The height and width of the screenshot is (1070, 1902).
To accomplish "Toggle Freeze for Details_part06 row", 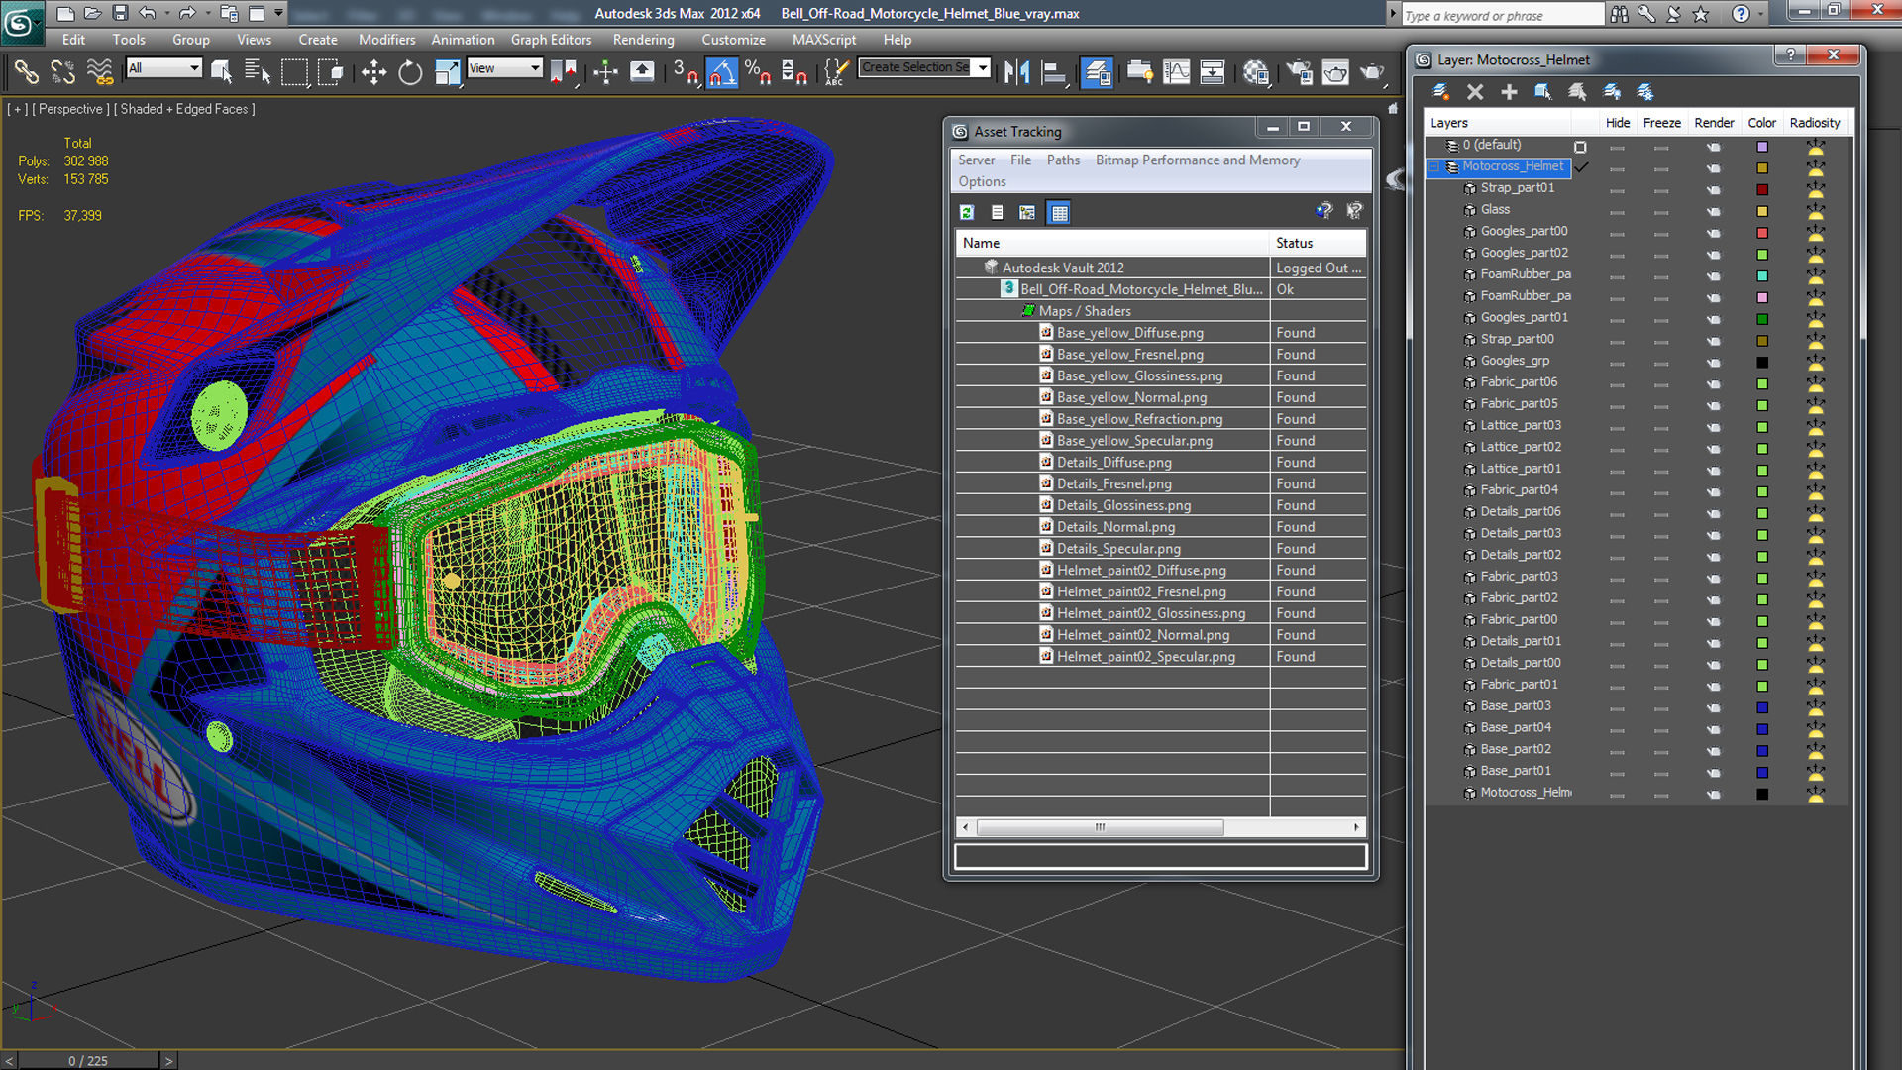I will point(1661,513).
